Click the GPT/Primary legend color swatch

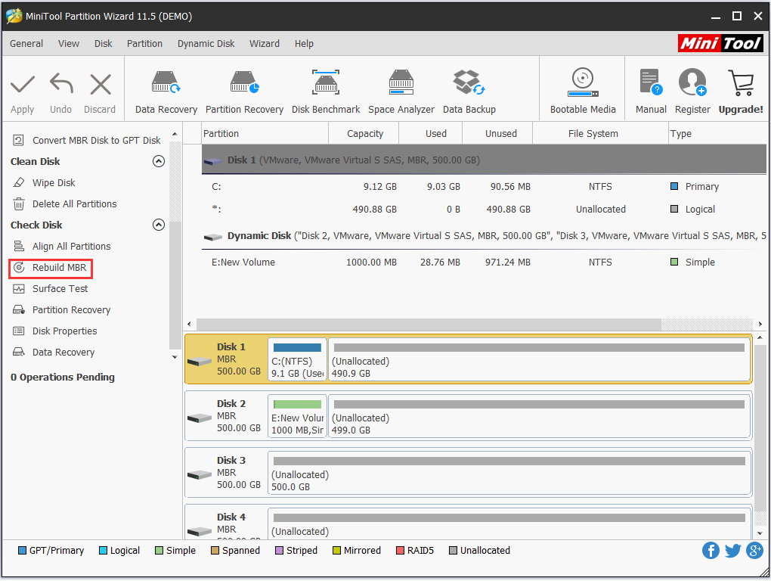tap(22, 551)
